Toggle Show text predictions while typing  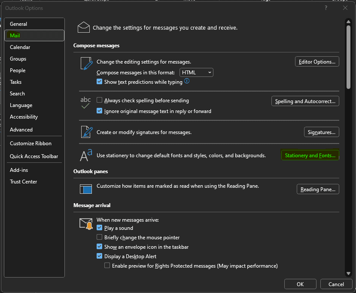point(99,82)
